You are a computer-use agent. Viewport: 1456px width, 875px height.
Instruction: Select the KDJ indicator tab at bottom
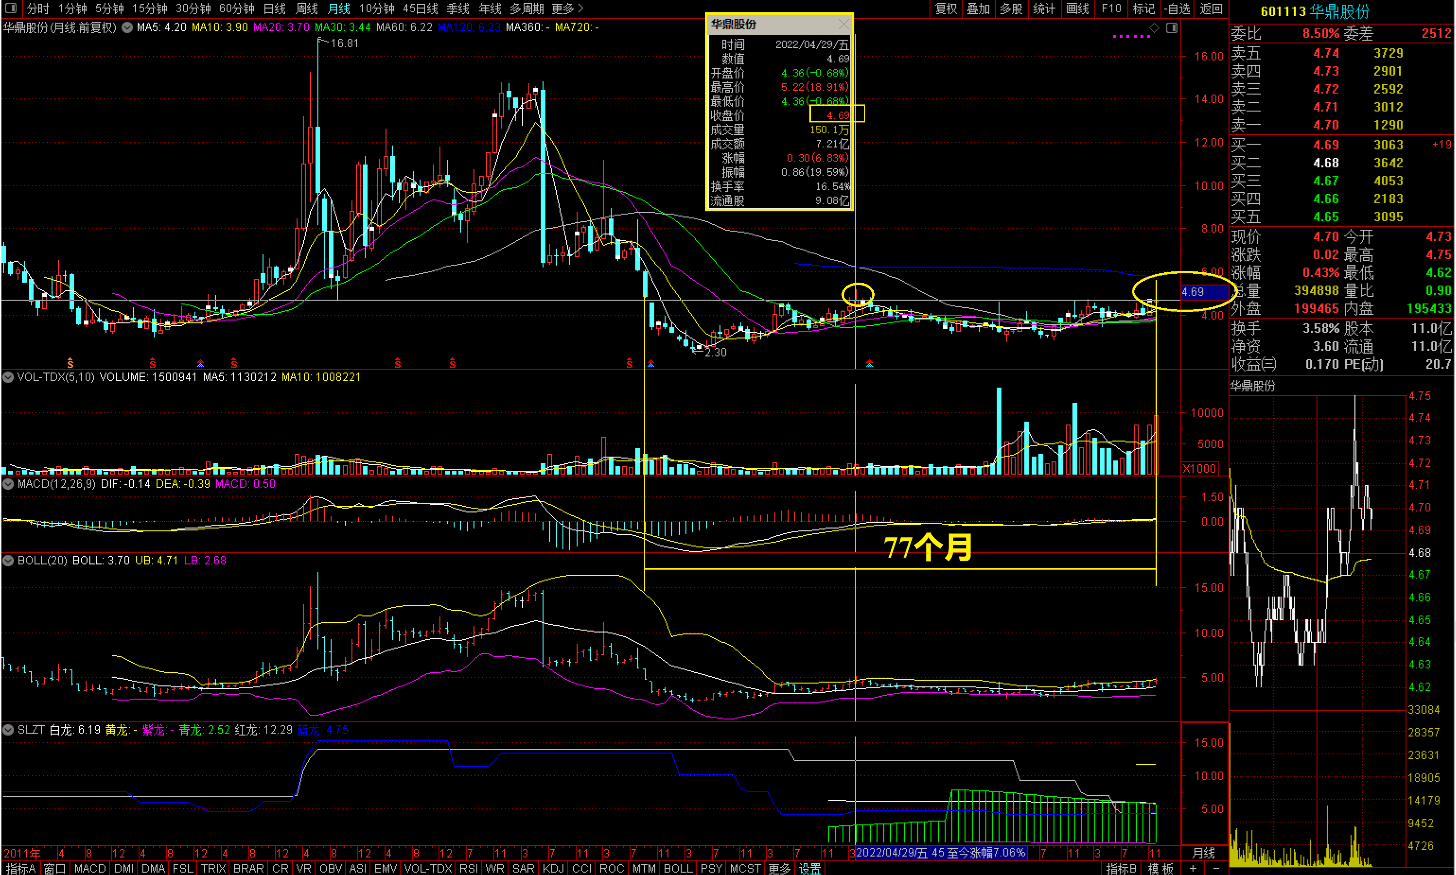click(553, 868)
